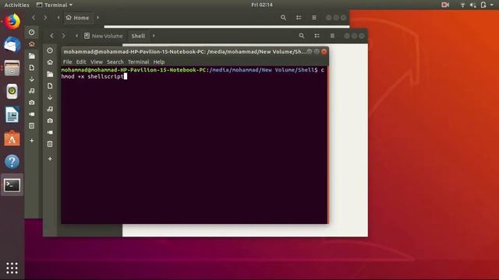Go back in the Shell Files window
499x280 pixels.
[x=51, y=36]
